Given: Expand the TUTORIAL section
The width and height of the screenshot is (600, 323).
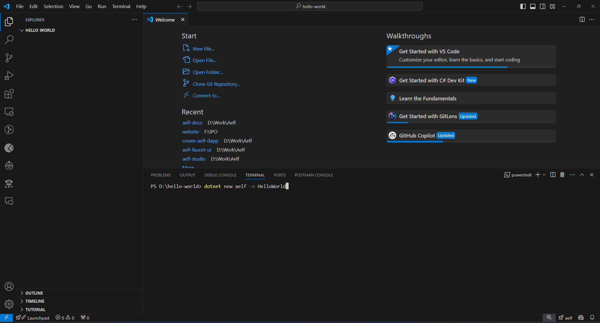Looking at the screenshot, I should [x=81, y=310].
